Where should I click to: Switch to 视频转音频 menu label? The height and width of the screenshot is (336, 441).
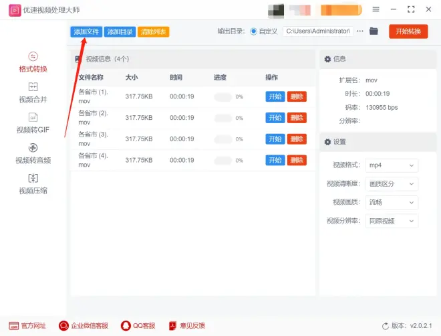33,160
